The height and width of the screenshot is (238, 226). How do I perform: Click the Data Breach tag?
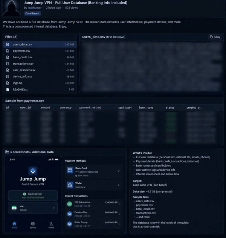[32, 14]
